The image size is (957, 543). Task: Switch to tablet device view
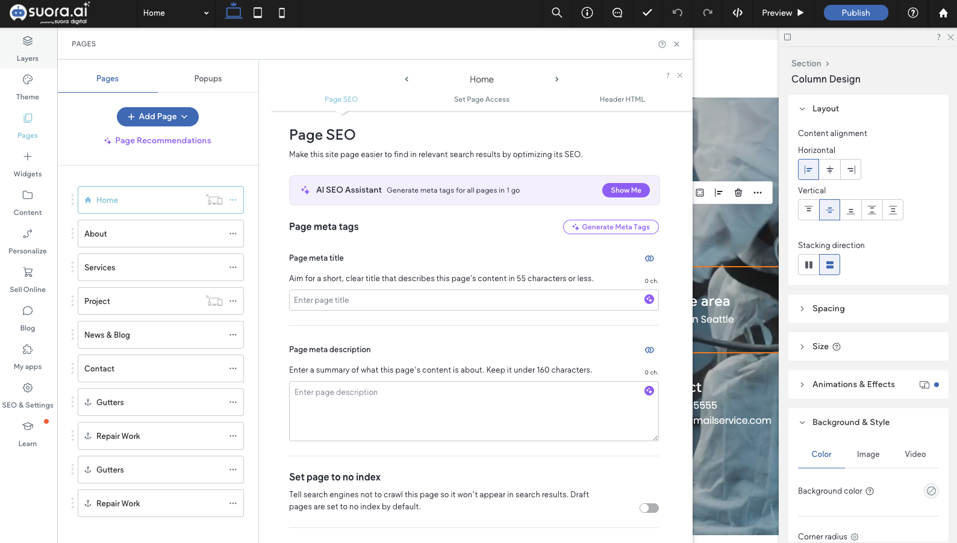click(258, 13)
